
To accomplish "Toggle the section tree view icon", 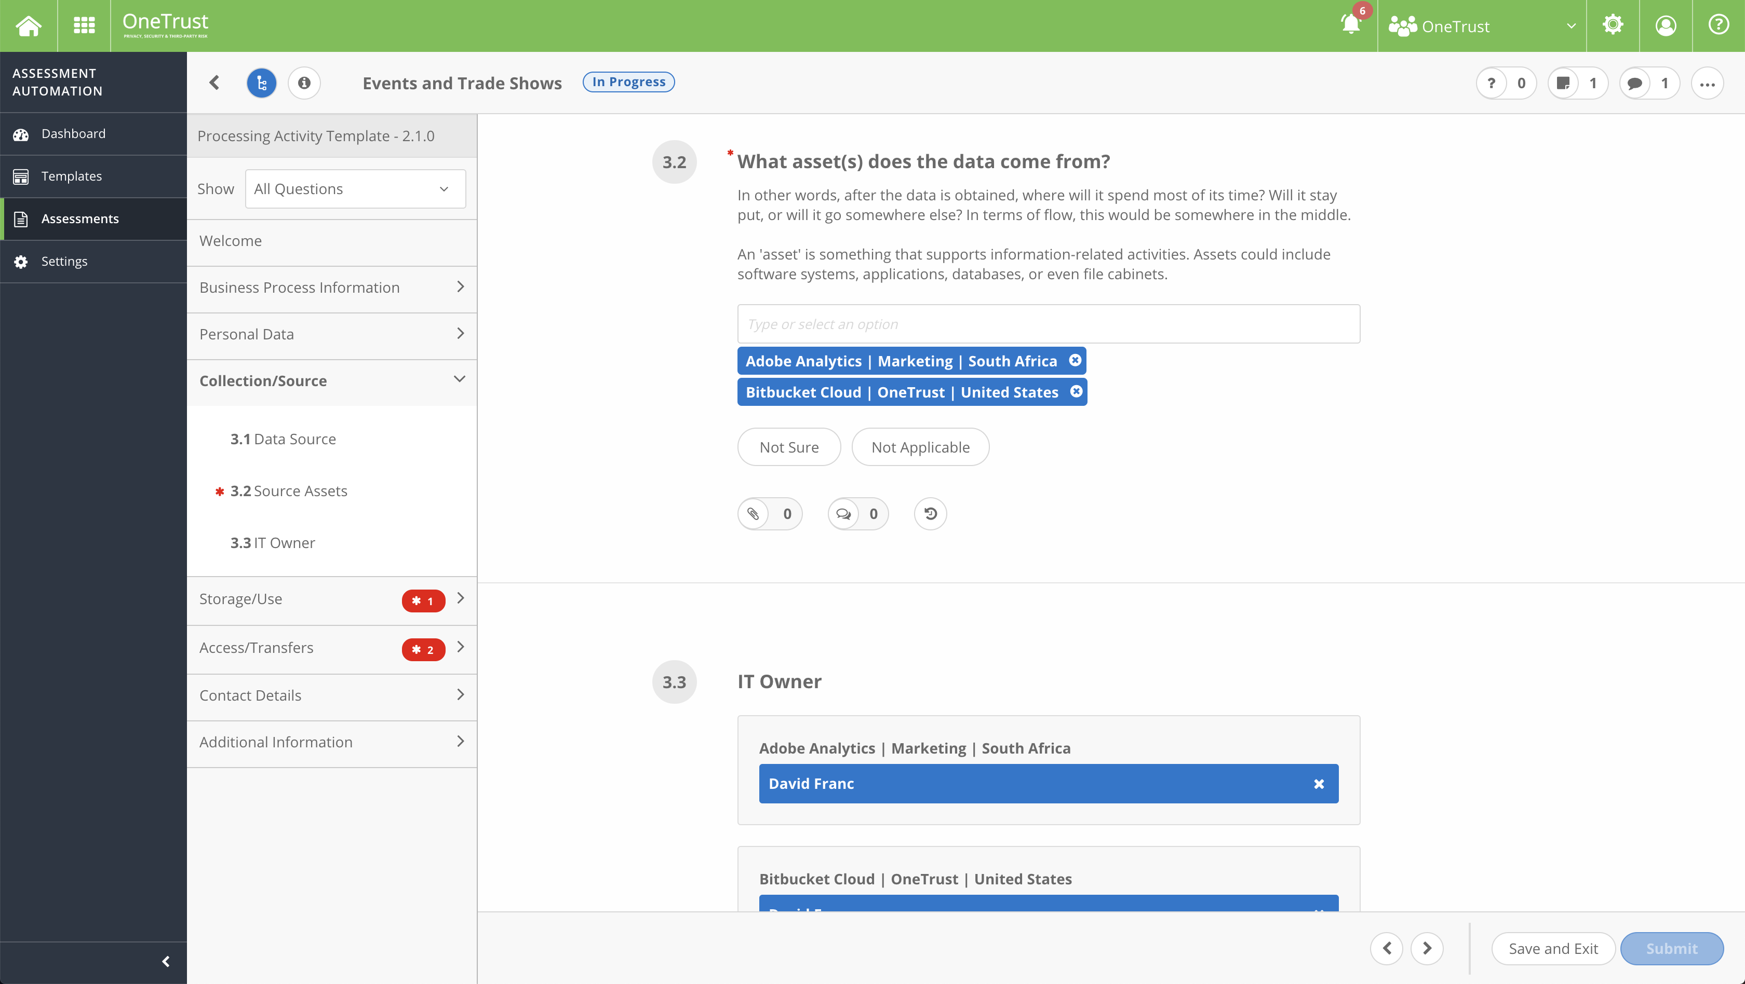I will pos(261,83).
